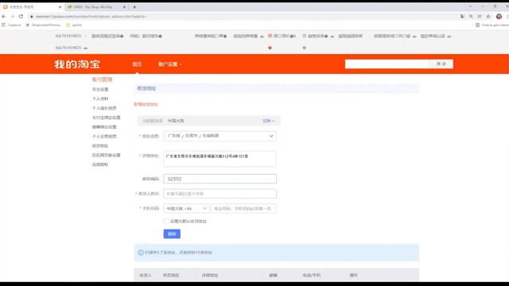Click the 详细地址 table column header
509x286 pixels.
[x=210, y=275]
